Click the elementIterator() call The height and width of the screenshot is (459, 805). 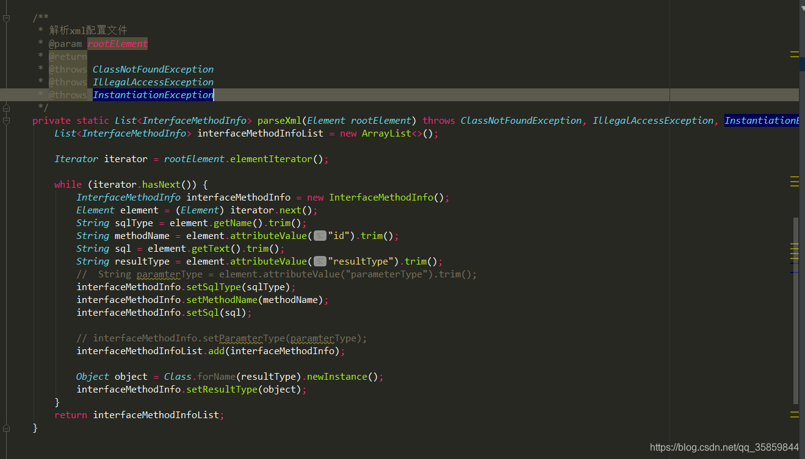coord(276,159)
